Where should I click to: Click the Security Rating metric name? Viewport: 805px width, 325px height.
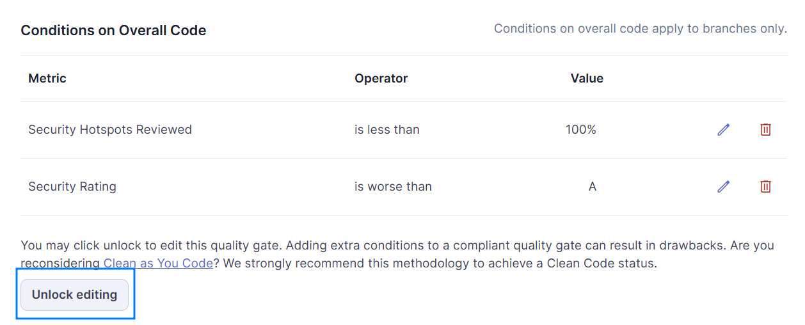tap(72, 187)
